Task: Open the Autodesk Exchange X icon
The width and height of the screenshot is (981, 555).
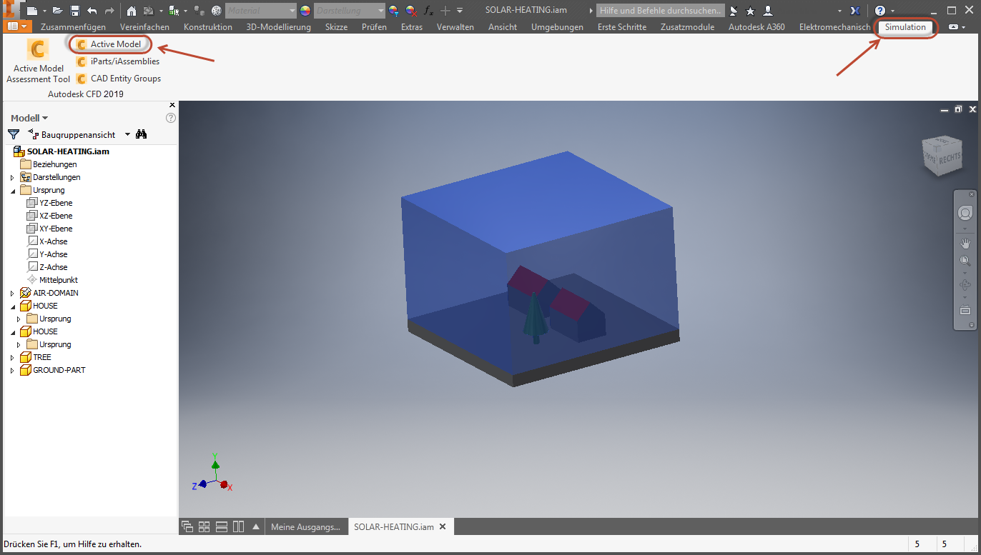Action: [855, 11]
